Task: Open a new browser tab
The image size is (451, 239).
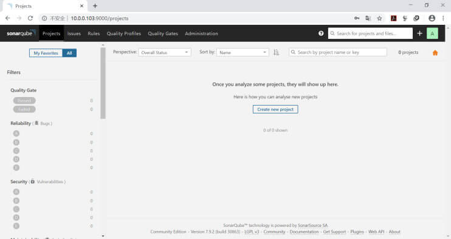Action: [x=95, y=5]
